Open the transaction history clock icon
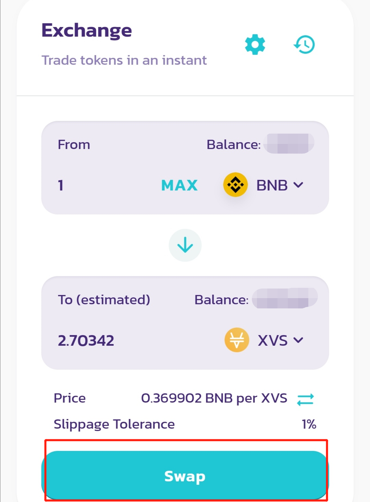This screenshot has width=370, height=502. (304, 45)
